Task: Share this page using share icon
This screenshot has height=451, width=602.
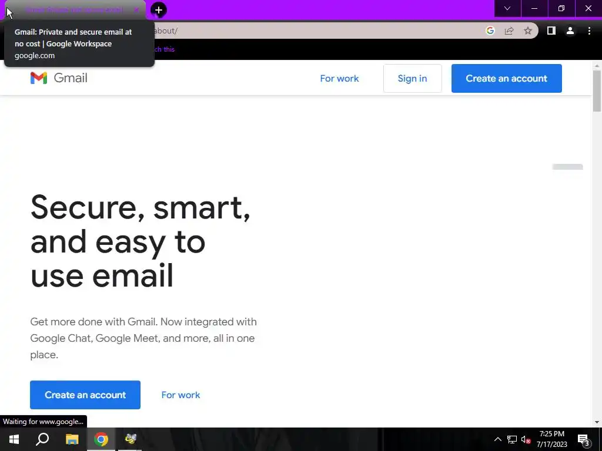Action: click(x=509, y=31)
